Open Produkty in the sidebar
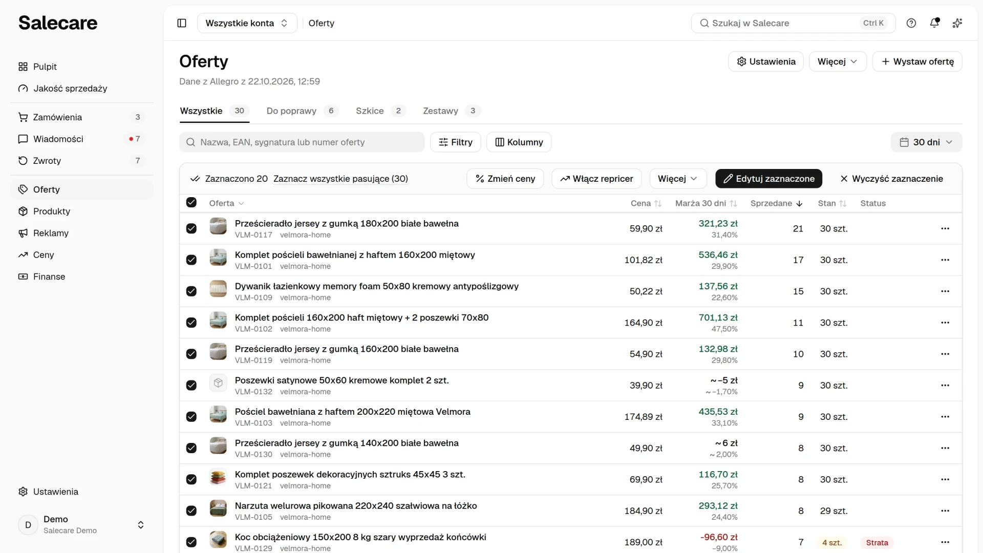Image resolution: width=983 pixels, height=553 pixels. coord(82,211)
